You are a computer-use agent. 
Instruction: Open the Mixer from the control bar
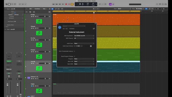pyautogui.click(x=23, y=4)
